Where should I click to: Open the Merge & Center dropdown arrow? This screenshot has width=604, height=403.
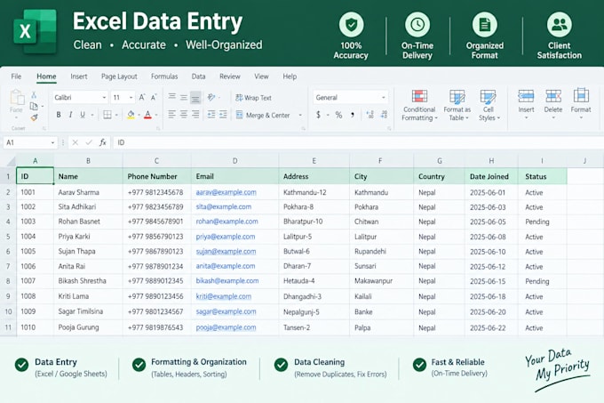pos(300,116)
